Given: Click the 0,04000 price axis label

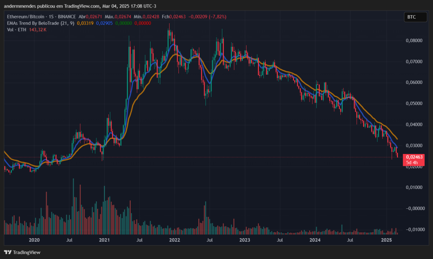Looking at the screenshot, I should 414,124.
